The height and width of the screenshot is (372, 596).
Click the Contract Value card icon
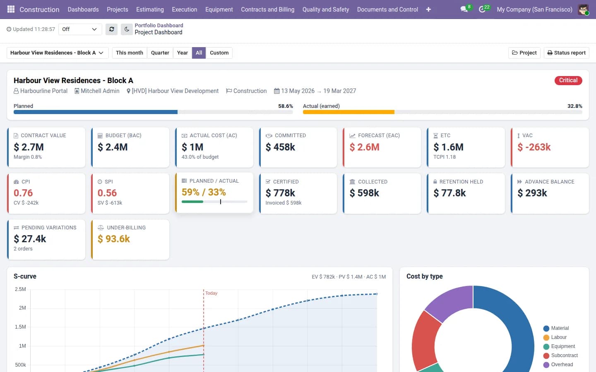pos(16,136)
